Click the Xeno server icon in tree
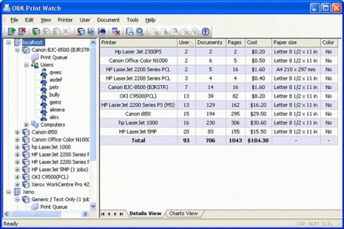This screenshot has height=229, width=344. pos(17,192)
